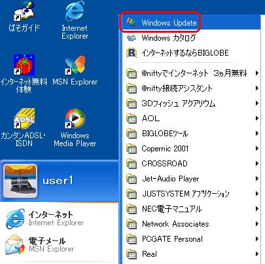265x264 pixels.
Task: Expand the Copernic 2001 submenu arrow
Action: (257, 149)
